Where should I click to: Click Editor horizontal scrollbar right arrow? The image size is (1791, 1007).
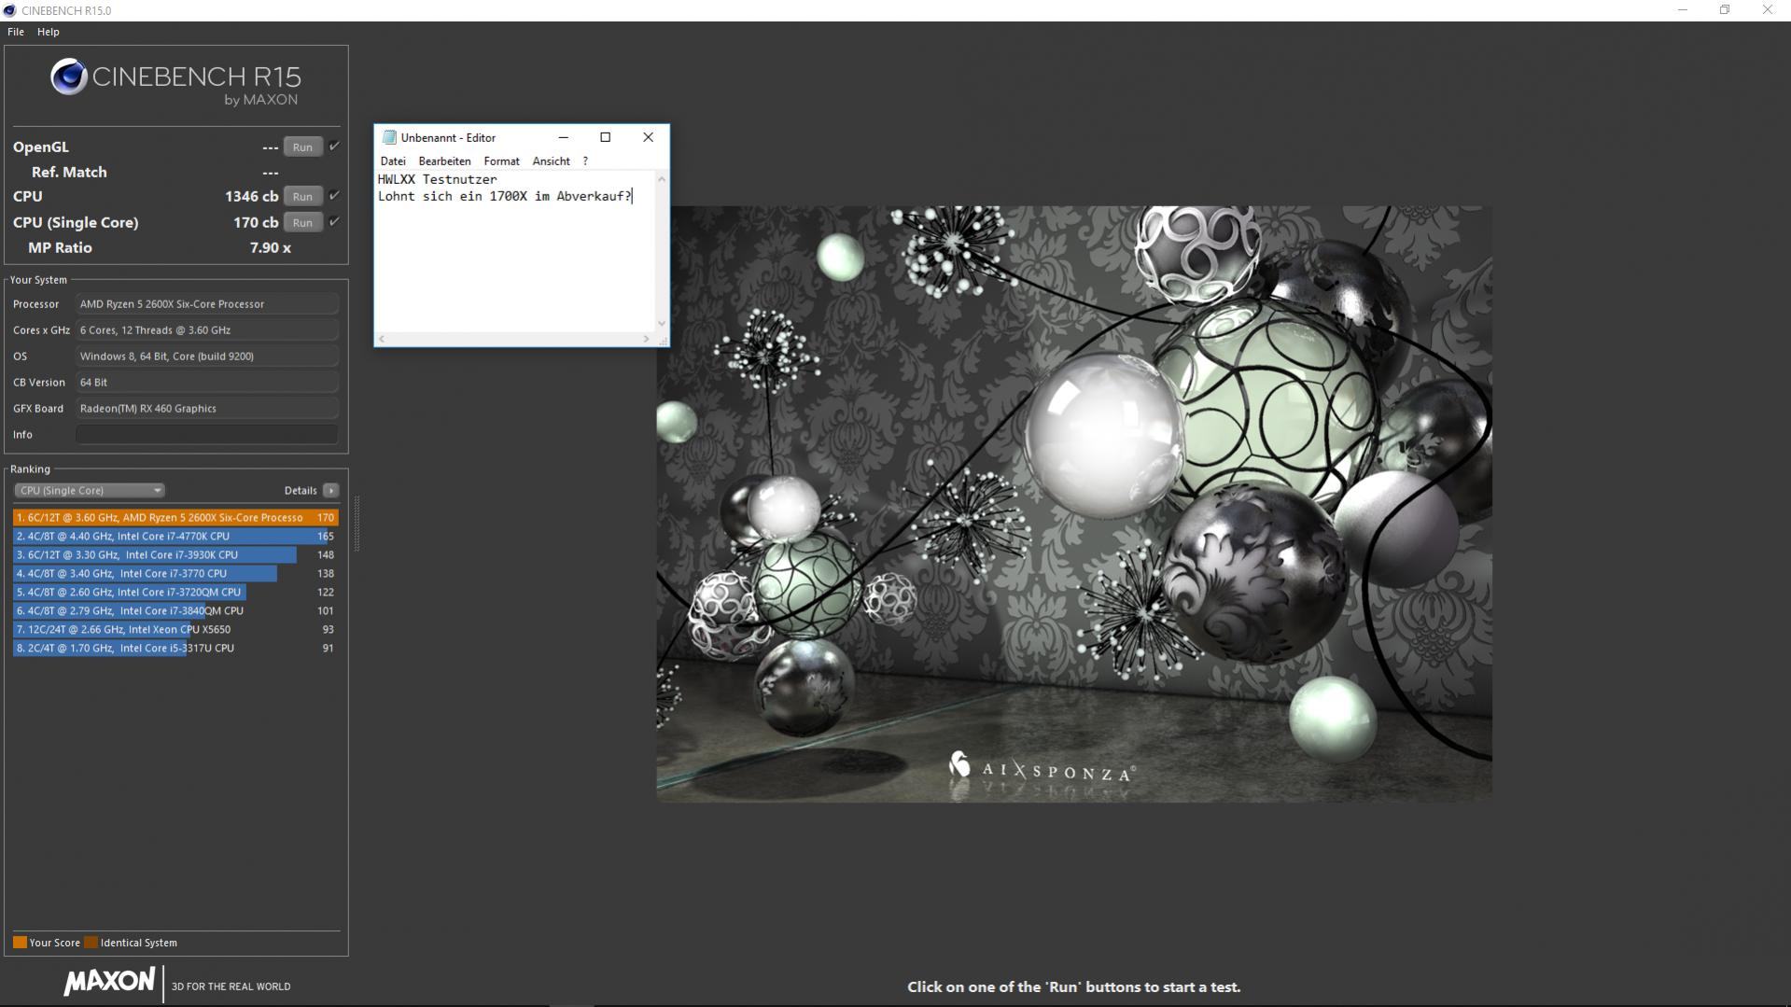646,339
